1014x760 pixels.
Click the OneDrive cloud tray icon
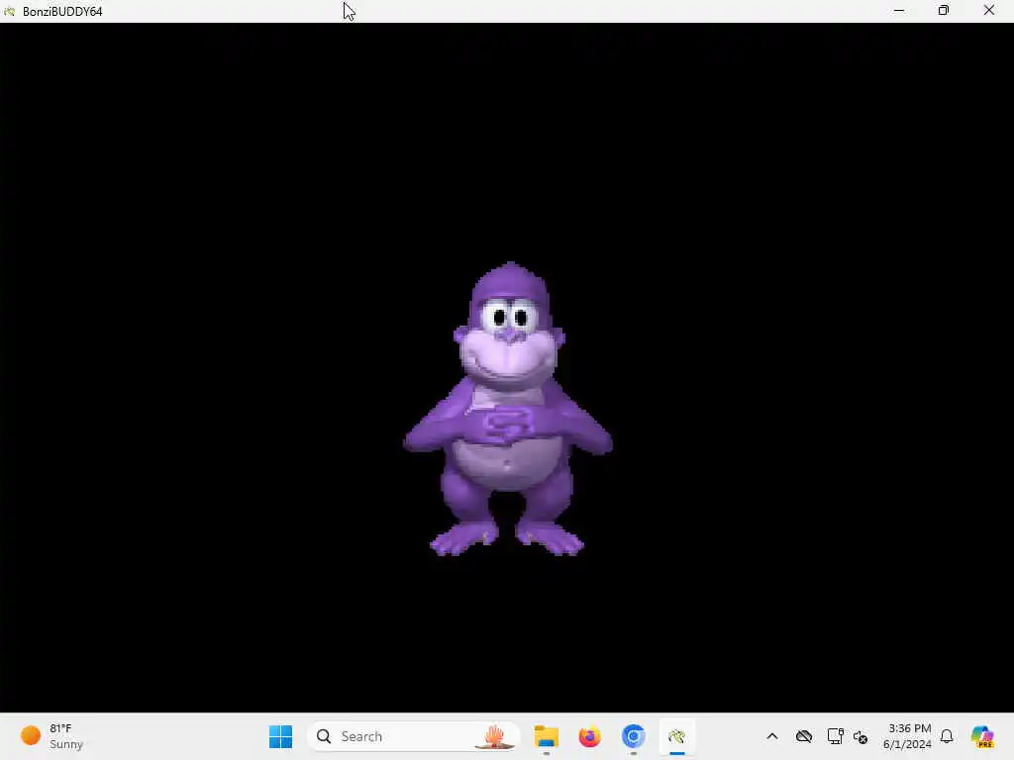click(804, 736)
